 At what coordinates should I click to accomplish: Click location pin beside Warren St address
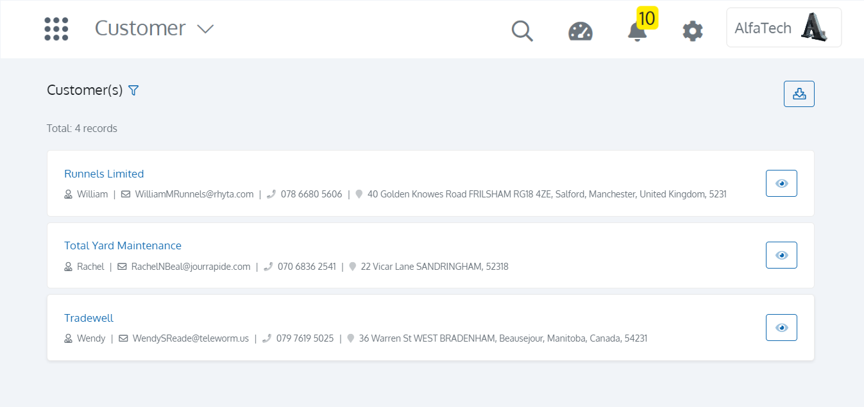351,338
